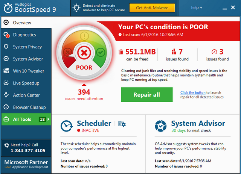241x174 pixels.
Task: Click the System Advisor panel heading
Action: [x=198, y=123]
